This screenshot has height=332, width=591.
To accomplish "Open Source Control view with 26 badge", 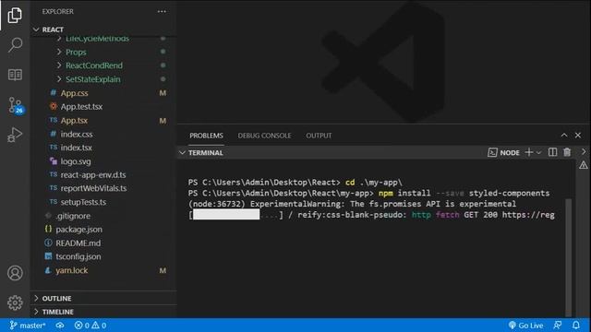I will coord(16,105).
